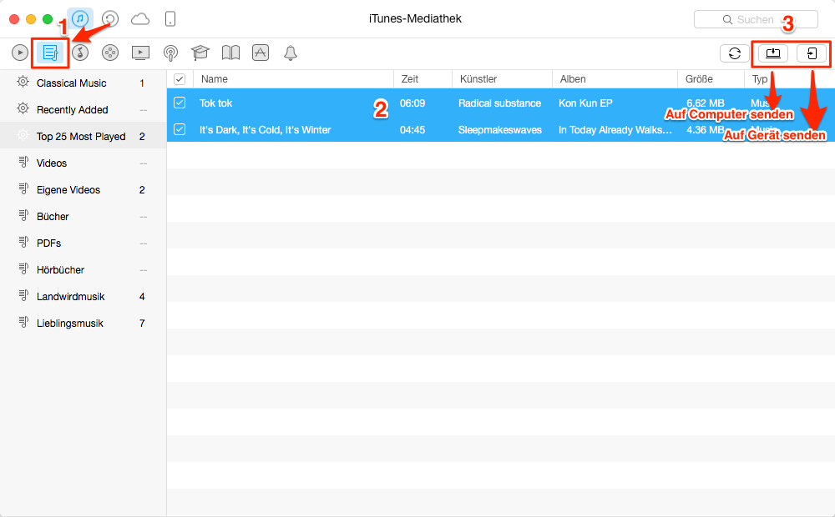Click Send to Computer icon button
Viewport: 835px width, 517px height.
(772, 53)
